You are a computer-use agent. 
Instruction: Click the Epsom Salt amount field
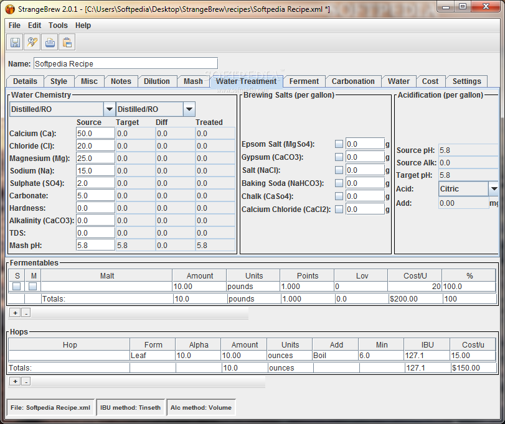366,144
